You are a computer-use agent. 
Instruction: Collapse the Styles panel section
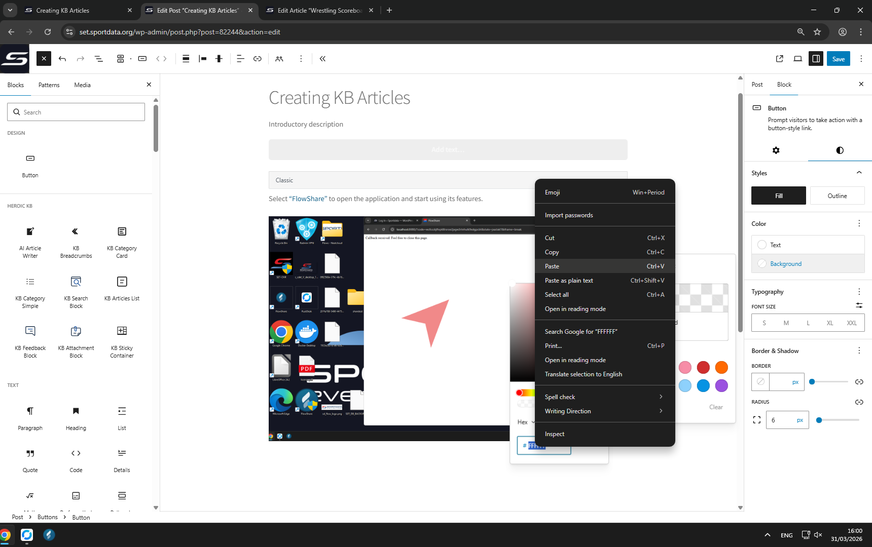coord(859,173)
